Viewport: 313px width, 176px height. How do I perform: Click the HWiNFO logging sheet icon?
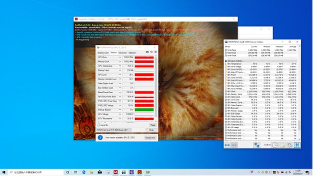click(282, 145)
